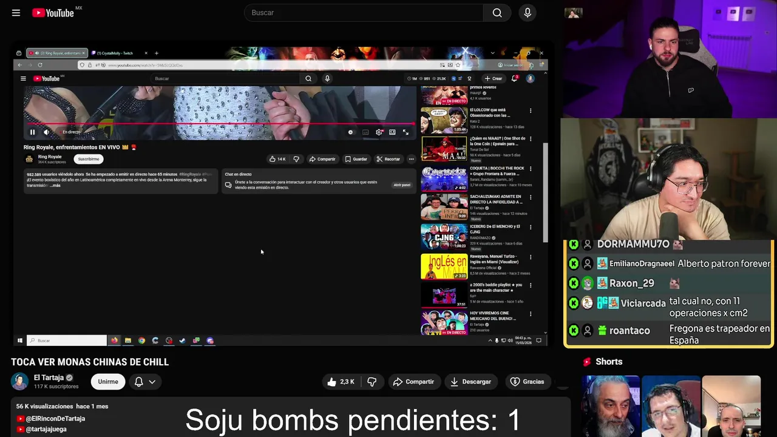777x437 pixels.
Task: Open options for SACHAUZUMAKI ADMITE video
Action: [x=531, y=198]
